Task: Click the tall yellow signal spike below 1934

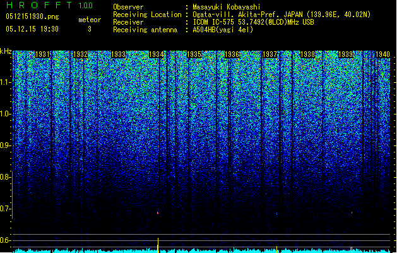Action: pos(158,245)
